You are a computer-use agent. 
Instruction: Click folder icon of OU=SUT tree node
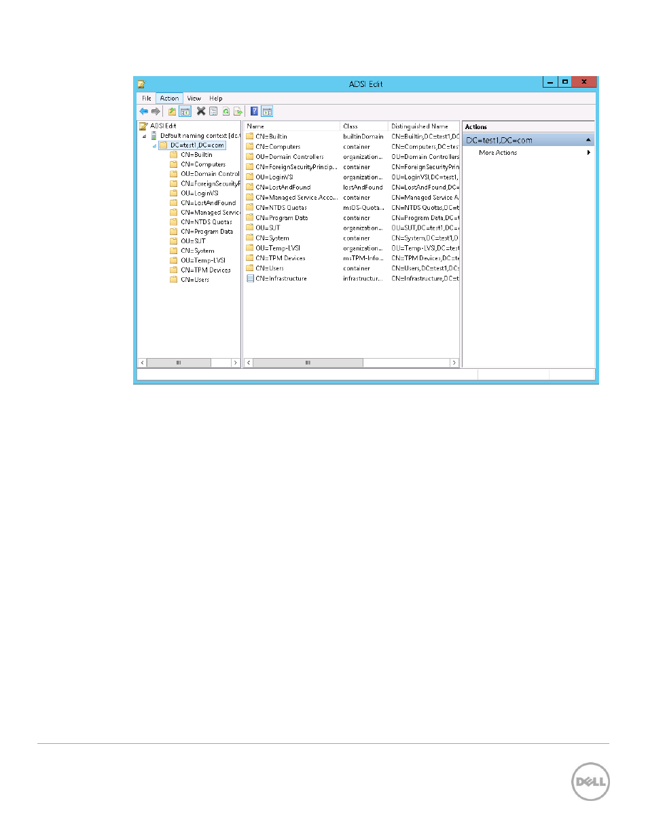pyautogui.click(x=174, y=241)
